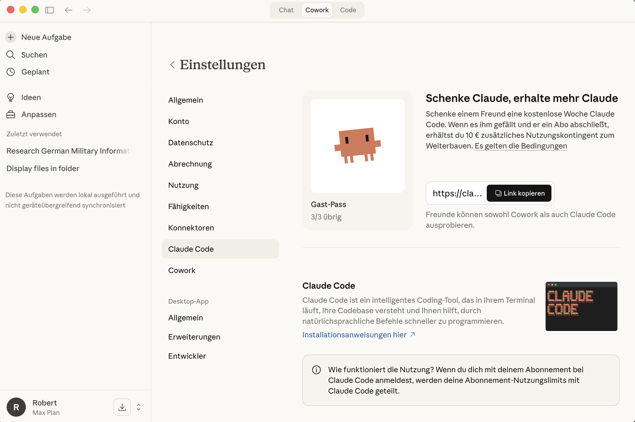Image resolution: width=635 pixels, height=422 pixels.
Task: Click the Gast-Pass URL field
Action: pyautogui.click(x=457, y=193)
